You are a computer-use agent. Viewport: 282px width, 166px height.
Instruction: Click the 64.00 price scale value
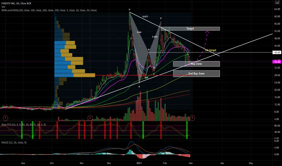(277, 9)
